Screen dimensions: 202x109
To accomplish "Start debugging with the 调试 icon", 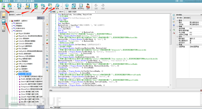I will 36,6.
